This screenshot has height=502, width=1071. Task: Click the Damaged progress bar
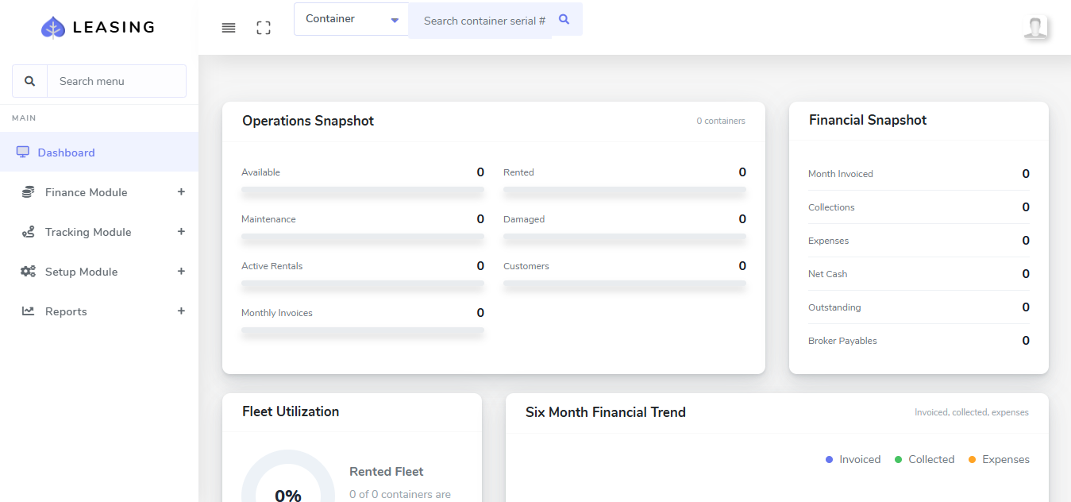(x=625, y=237)
